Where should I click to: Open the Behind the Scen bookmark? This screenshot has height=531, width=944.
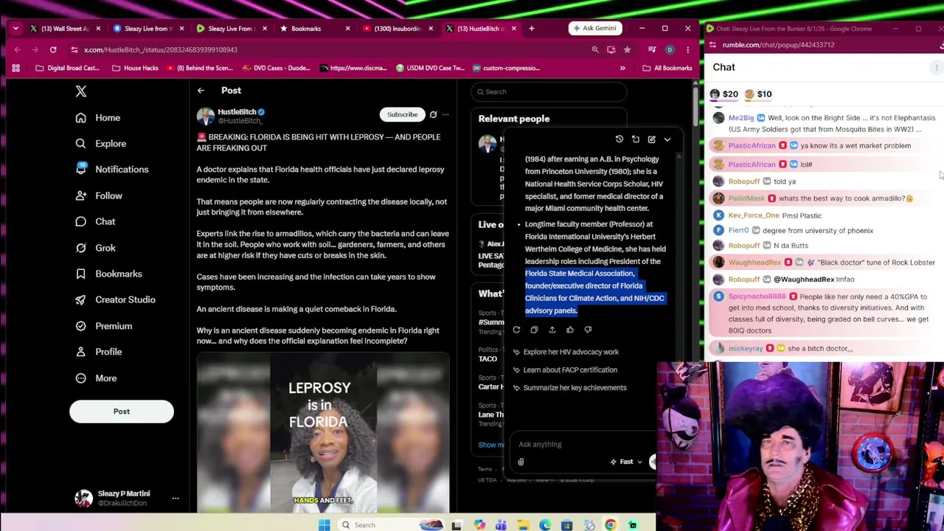199,69
